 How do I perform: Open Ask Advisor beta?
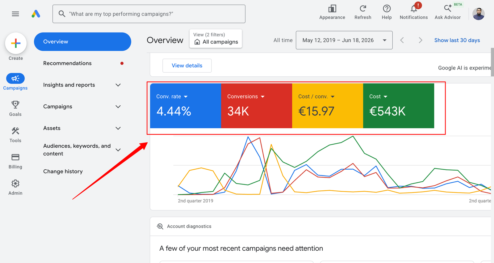[448, 12]
